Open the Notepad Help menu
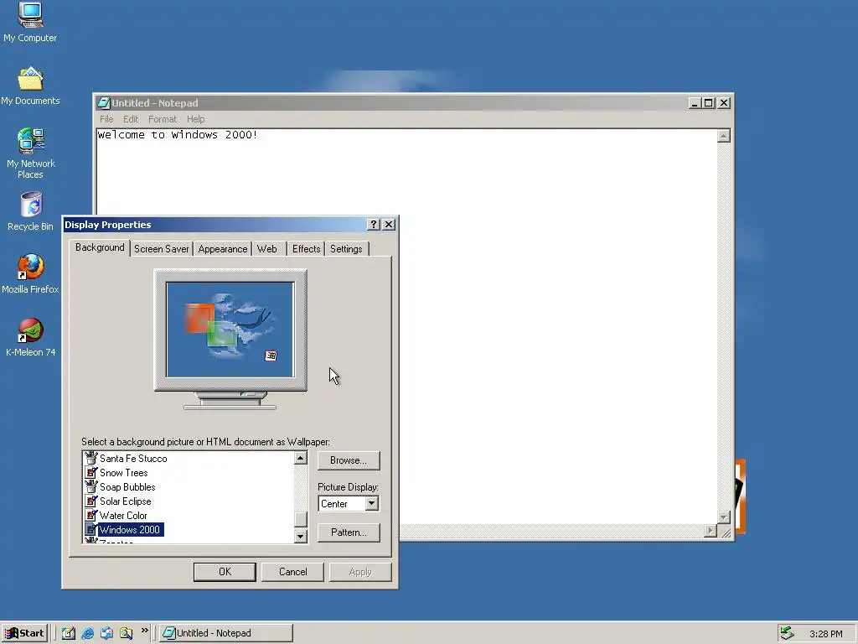This screenshot has width=858, height=644. (195, 119)
